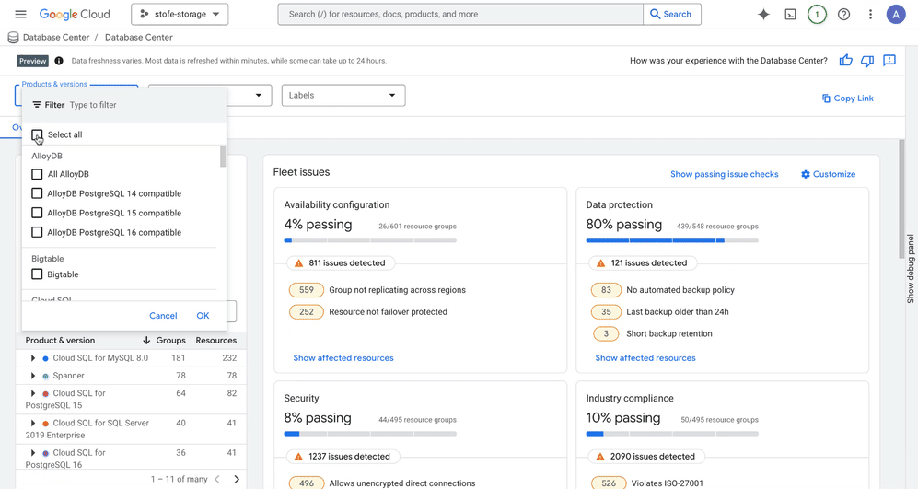This screenshot has height=489, width=918.
Task: Click the Data protection 80% progress bar
Action: click(672, 240)
